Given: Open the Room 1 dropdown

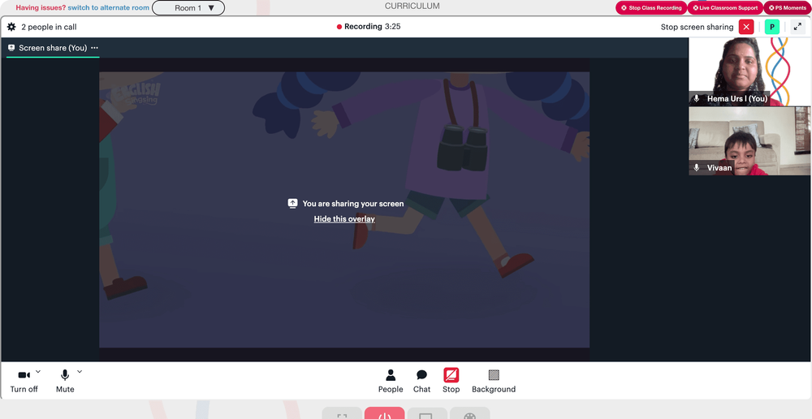Looking at the screenshot, I should point(188,8).
